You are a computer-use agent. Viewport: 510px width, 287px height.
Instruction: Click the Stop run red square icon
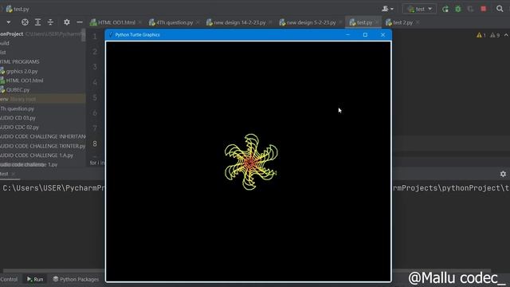484,9
